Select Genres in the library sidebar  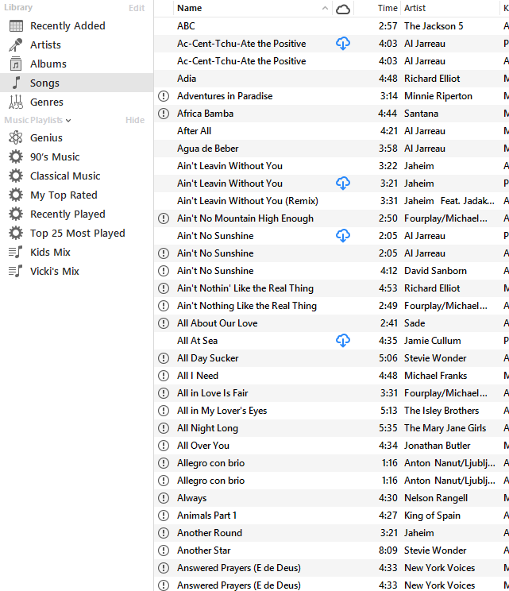click(47, 102)
